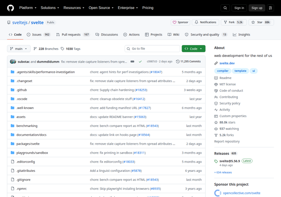Image resolution: width=281 pixels, height=197 pixels.
Task: Select the template topic tag
Action: coord(240,71)
